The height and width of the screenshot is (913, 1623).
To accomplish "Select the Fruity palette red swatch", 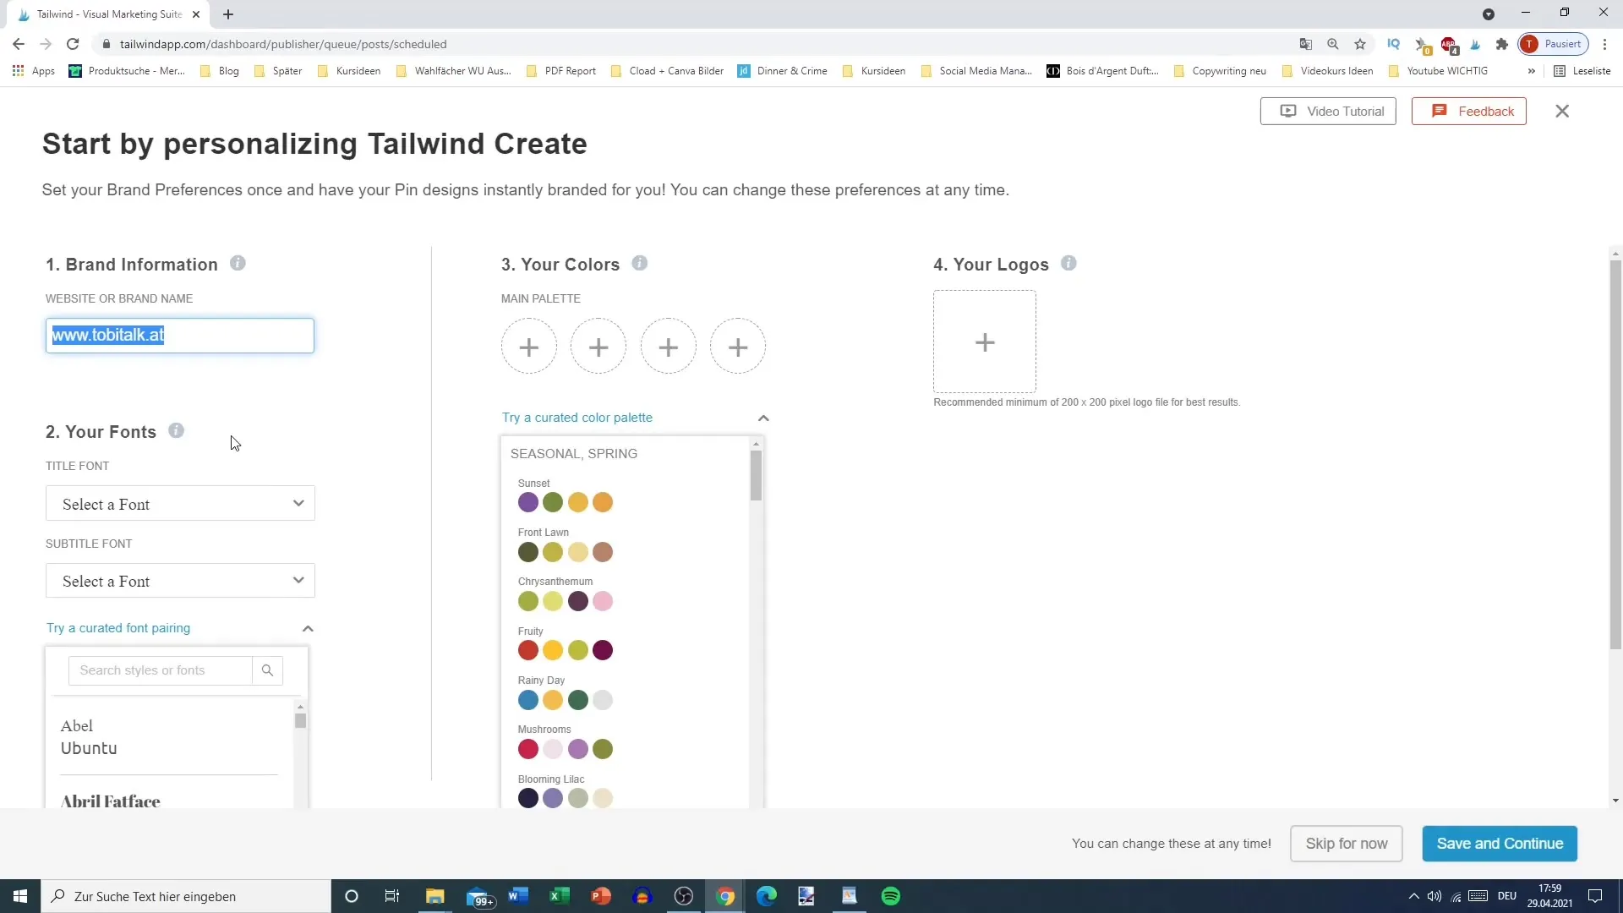I will click(x=528, y=650).
